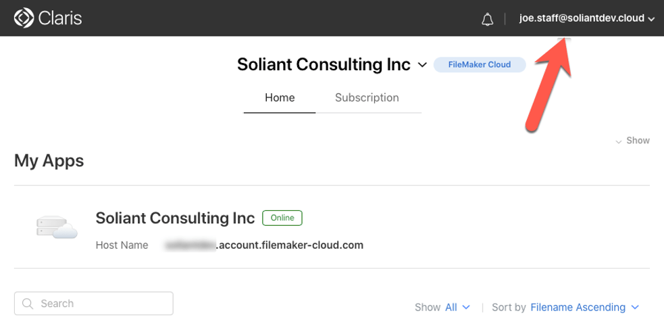Open the joe.staff@soliantdev.cloud account menu
Screen dimensions: 664x328
coord(588,18)
